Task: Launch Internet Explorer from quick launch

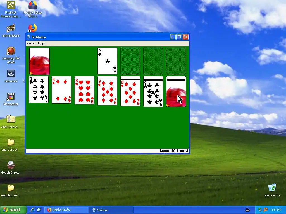Action: pos(33,210)
